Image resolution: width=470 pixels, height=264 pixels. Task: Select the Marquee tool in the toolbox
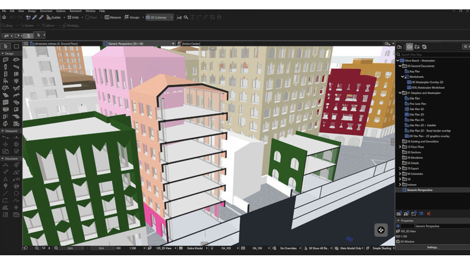click(x=16, y=46)
